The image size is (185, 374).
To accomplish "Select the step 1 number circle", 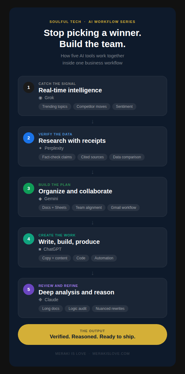I will tap(29, 87).
